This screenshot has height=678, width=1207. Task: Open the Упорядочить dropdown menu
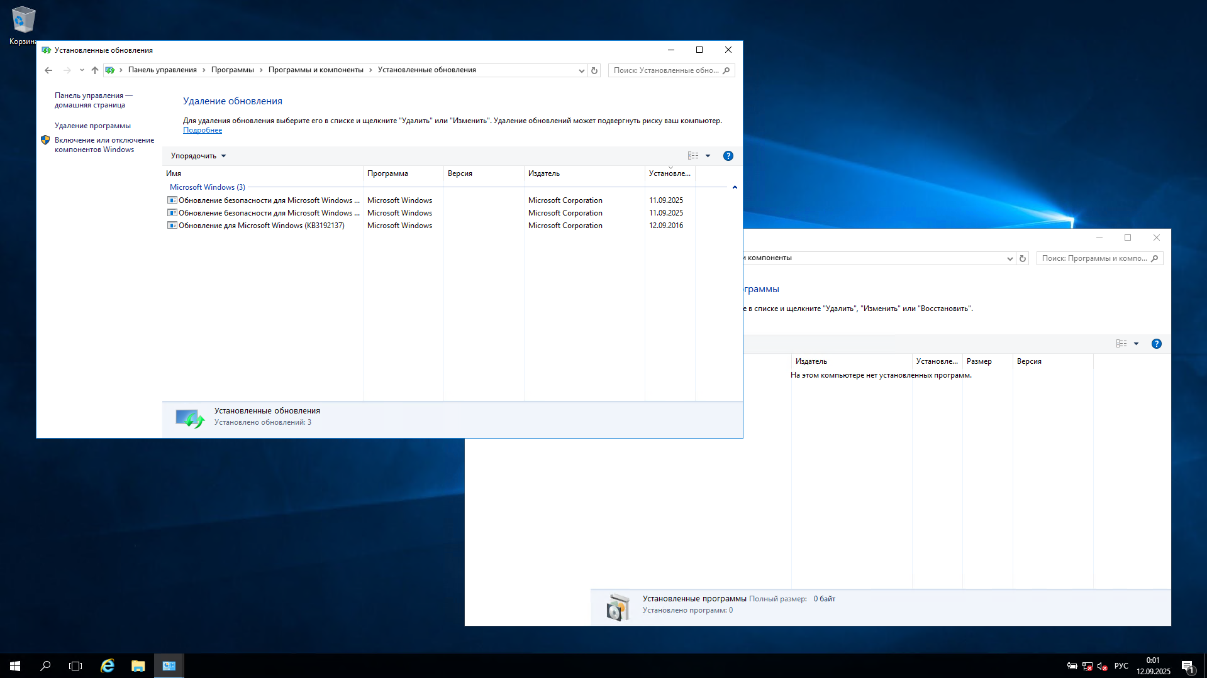click(198, 156)
